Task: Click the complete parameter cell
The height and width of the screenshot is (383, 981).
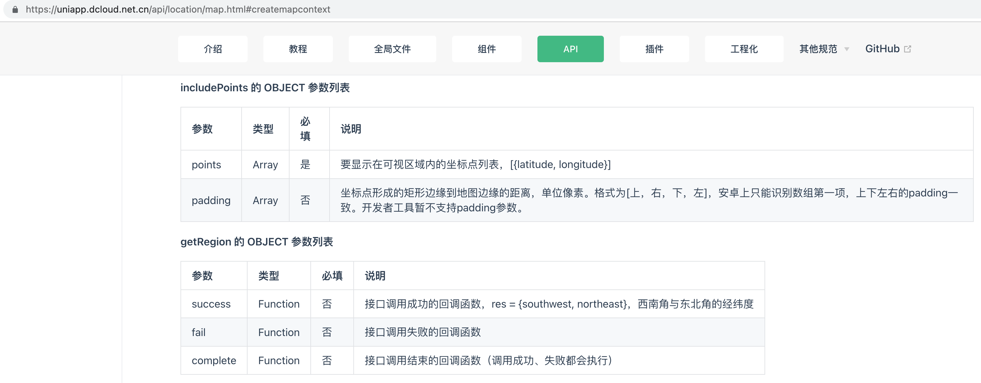Action: (x=214, y=360)
